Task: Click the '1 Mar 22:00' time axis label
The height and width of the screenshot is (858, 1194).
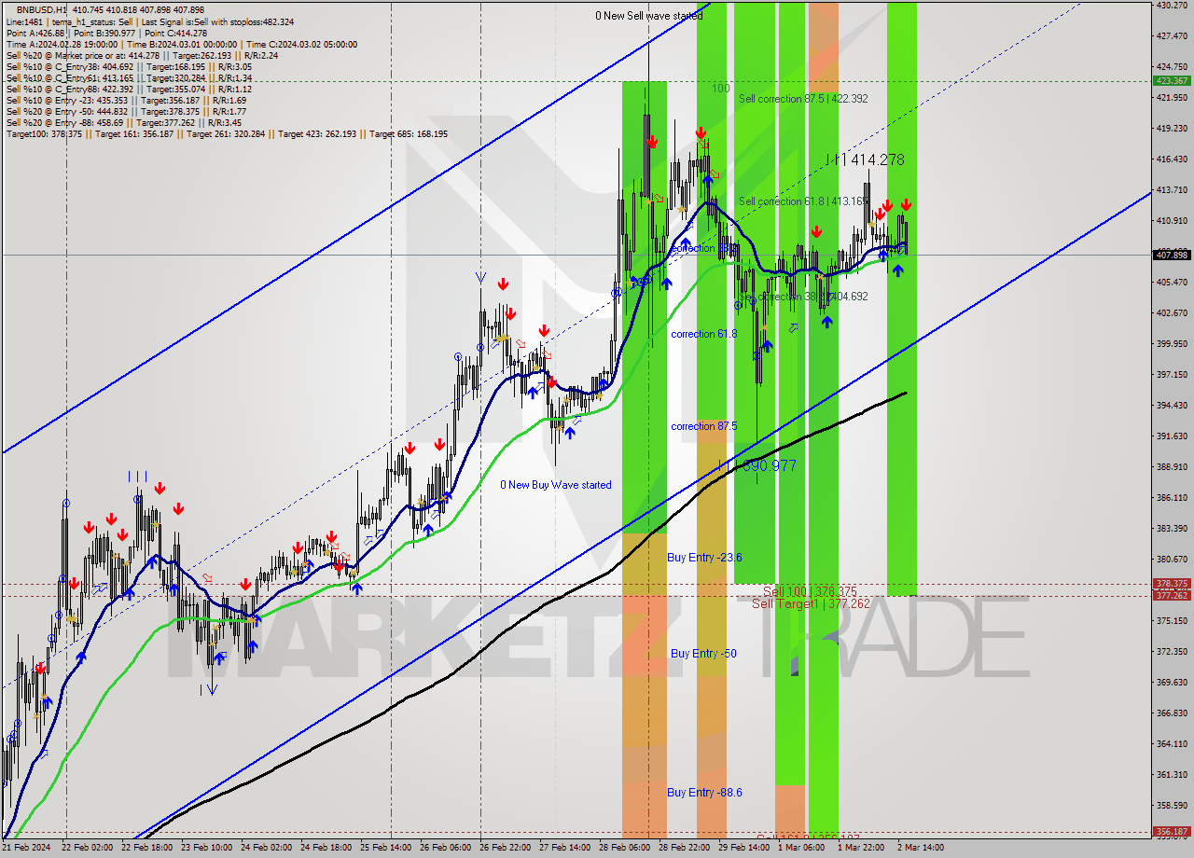Action: pyautogui.click(x=861, y=848)
